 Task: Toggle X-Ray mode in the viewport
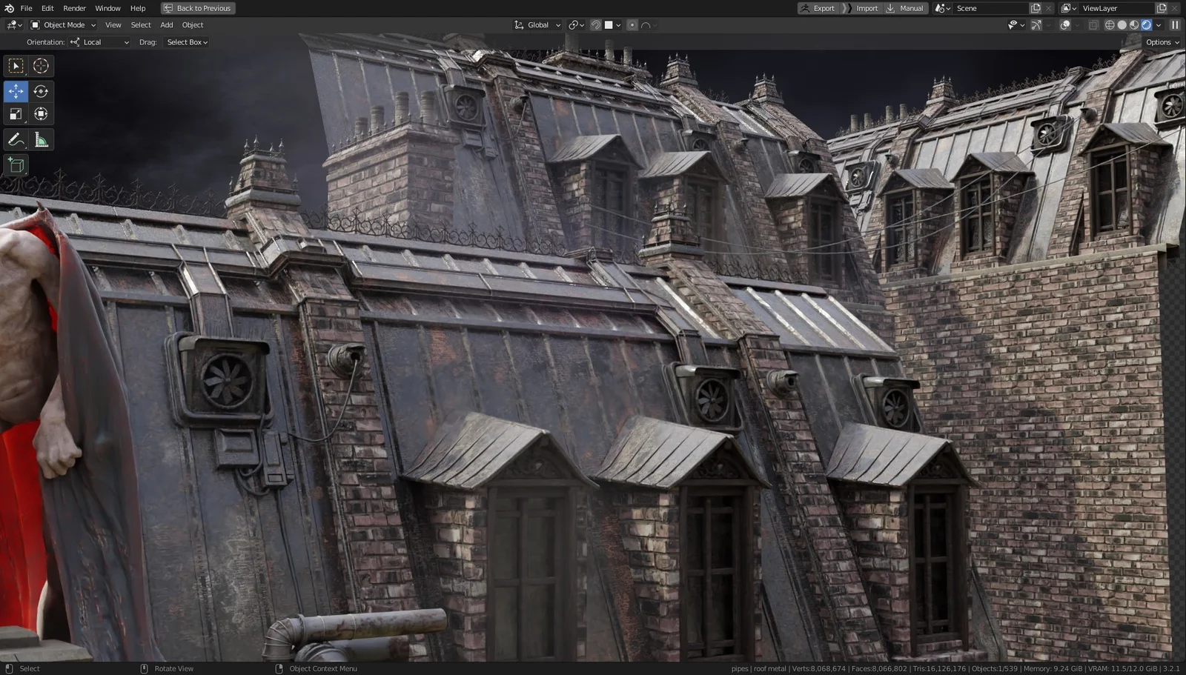pos(1092,24)
